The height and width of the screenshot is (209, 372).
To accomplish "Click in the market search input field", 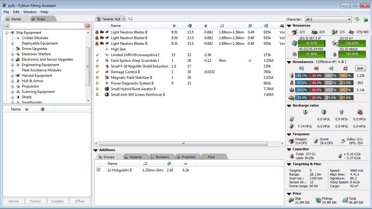I will (x=47, y=26).
